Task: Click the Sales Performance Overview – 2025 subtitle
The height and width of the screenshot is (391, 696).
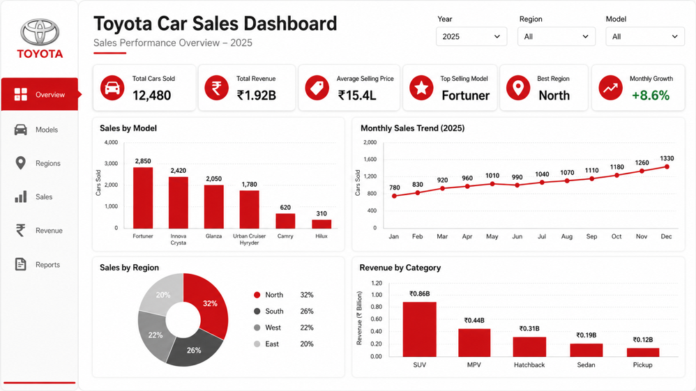Action: point(173,43)
